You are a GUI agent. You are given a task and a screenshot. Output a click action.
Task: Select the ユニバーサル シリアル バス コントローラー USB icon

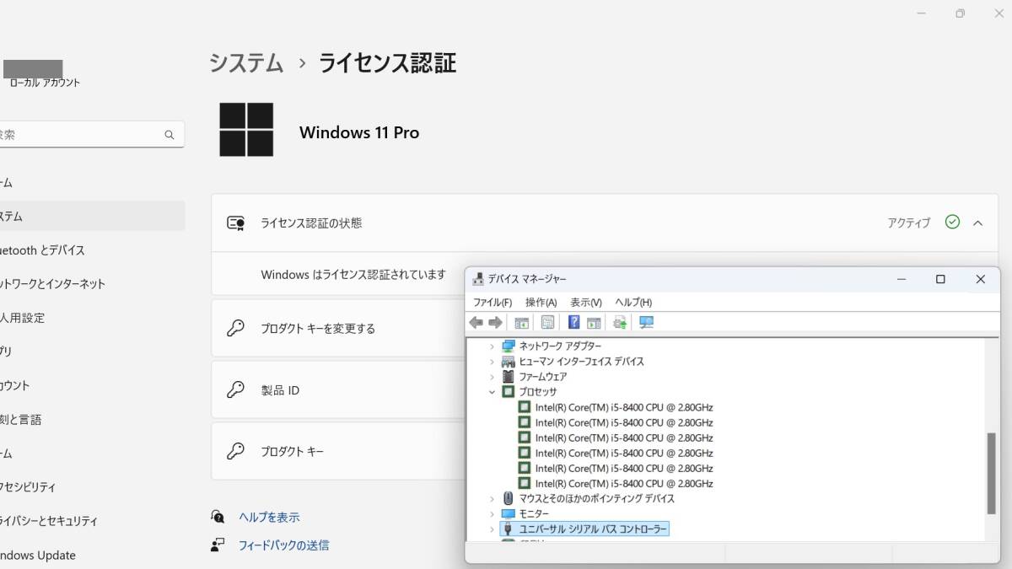pos(509,529)
